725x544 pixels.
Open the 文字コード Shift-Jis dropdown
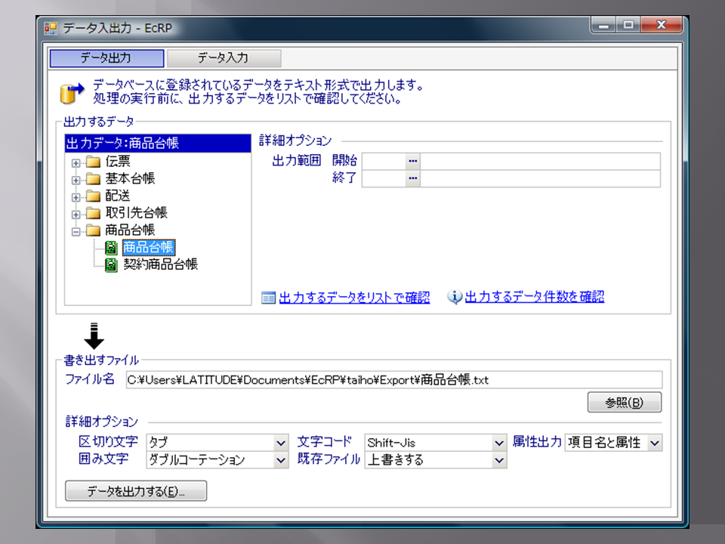click(x=498, y=443)
